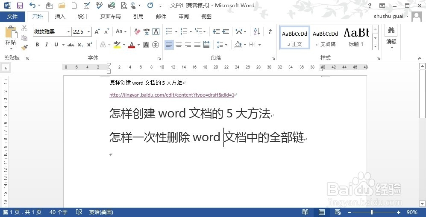
Task: Align text left
Action: click(x=169, y=45)
